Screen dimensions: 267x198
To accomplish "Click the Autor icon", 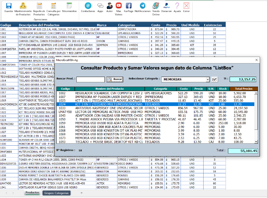I will 109,6.
